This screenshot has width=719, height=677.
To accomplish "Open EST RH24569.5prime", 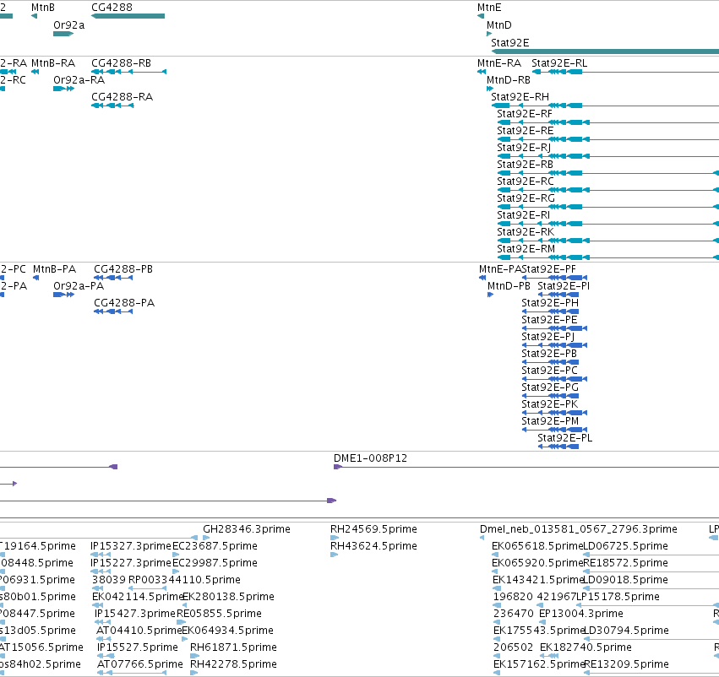I will (x=373, y=529).
